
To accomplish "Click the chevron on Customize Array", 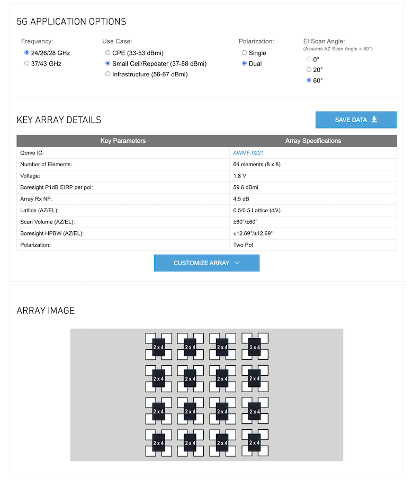I will point(237,263).
